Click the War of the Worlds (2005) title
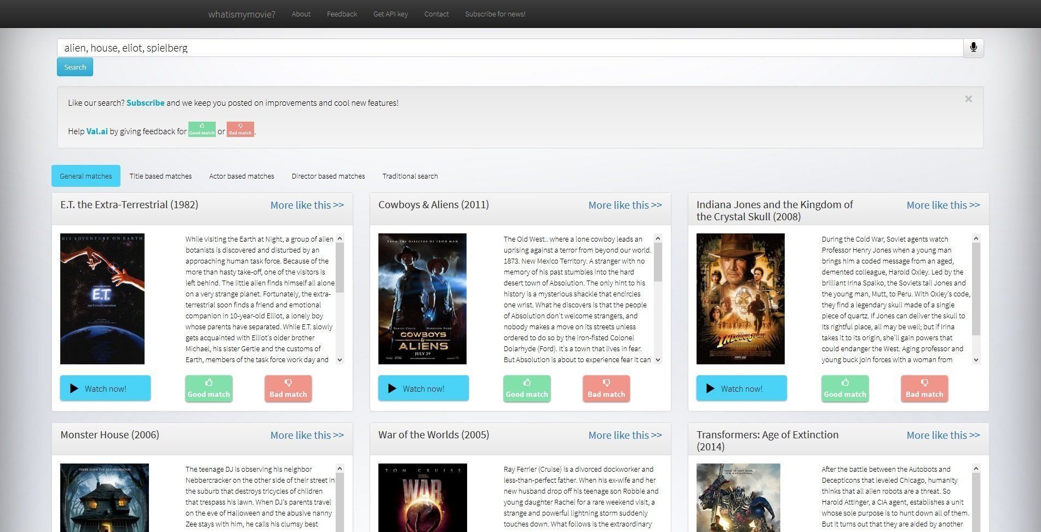The image size is (1041, 532). [x=434, y=434]
